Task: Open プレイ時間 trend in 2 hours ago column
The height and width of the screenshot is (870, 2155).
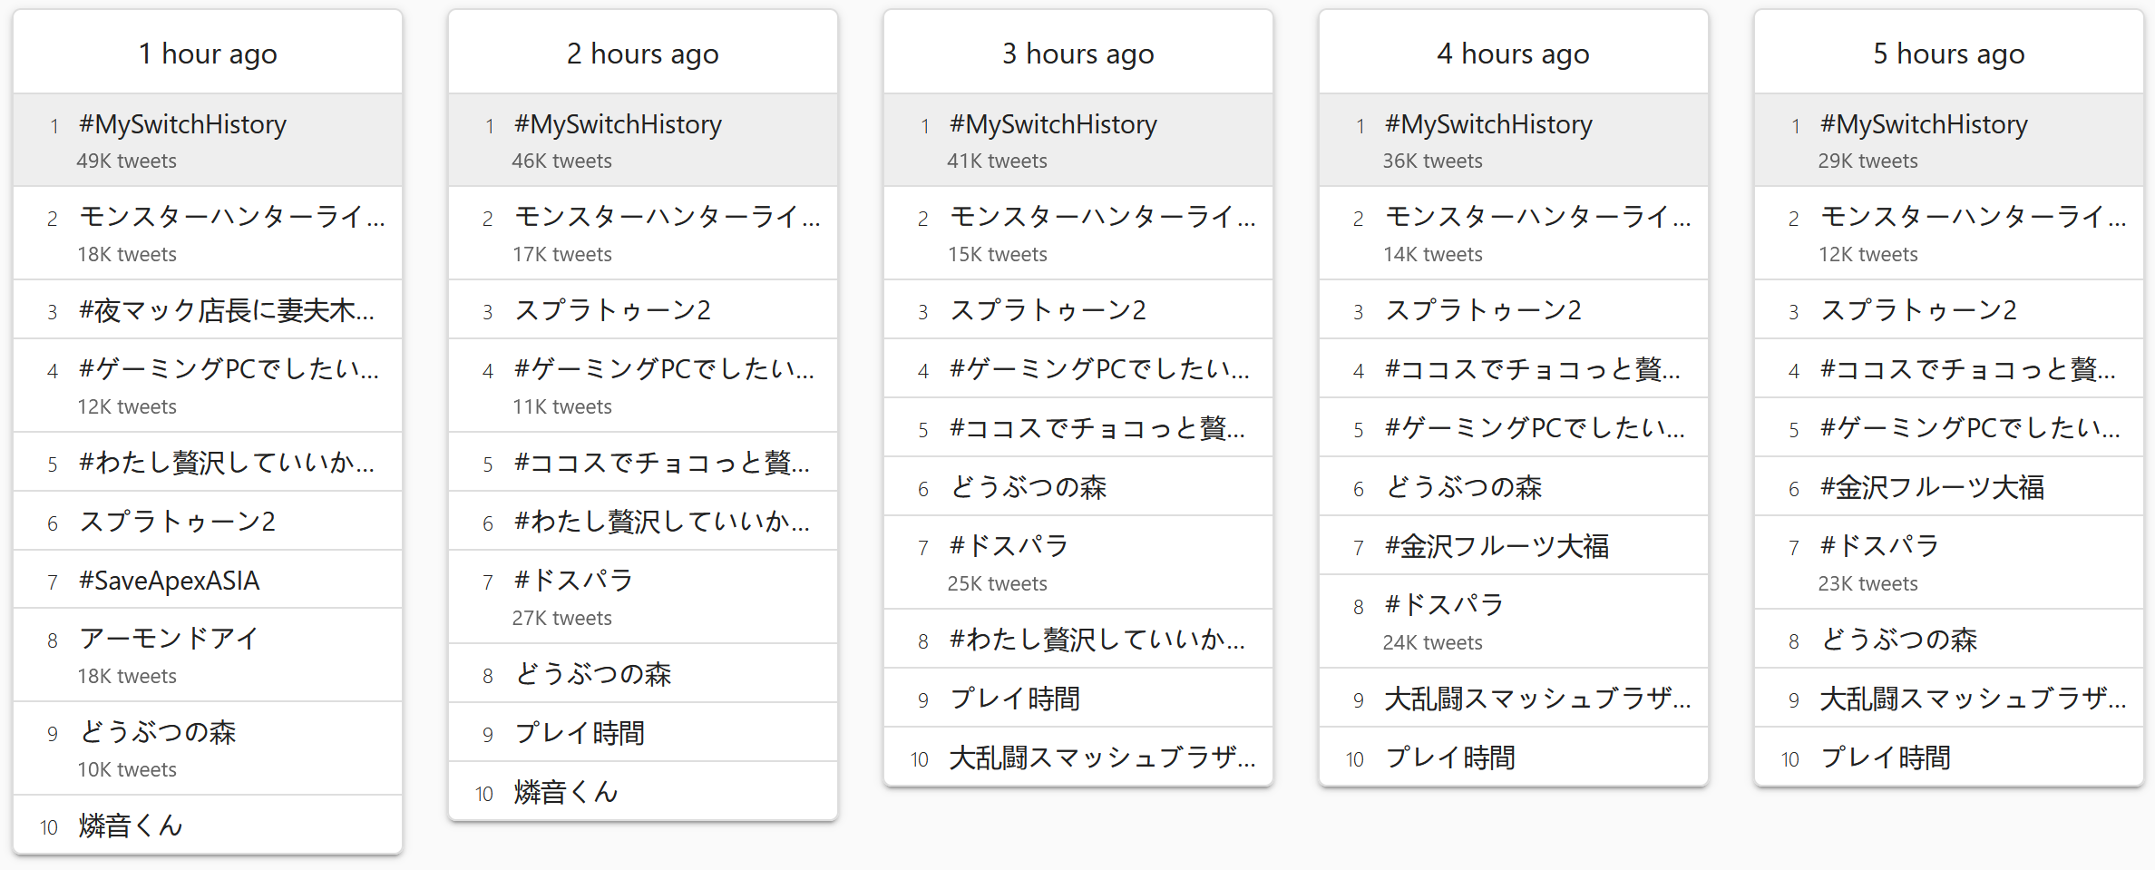Action: coord(580,733)
